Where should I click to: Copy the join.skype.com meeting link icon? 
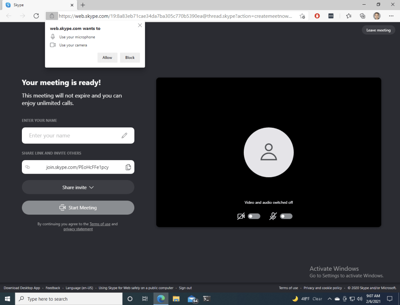(x=128, y=167)
